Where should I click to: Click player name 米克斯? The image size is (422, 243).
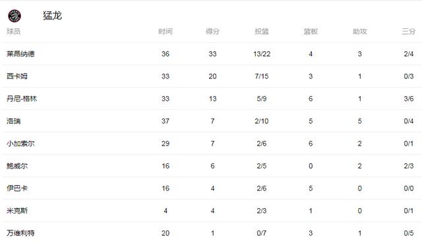point(17,211)
